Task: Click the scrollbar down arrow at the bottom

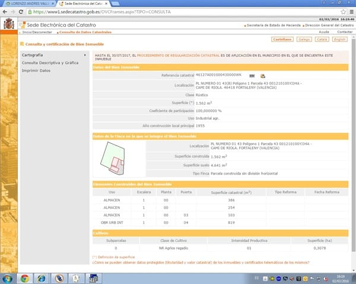Action: pyautogui.click(x=353, y=270)
